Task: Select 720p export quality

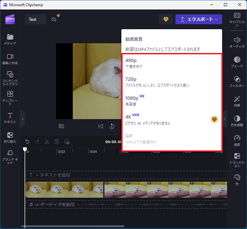Action: click(x=172, y=82)
